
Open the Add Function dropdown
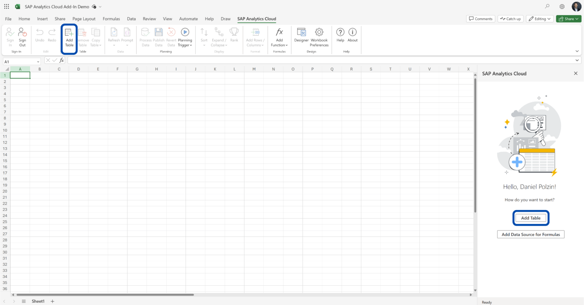[x=279, y=37]
